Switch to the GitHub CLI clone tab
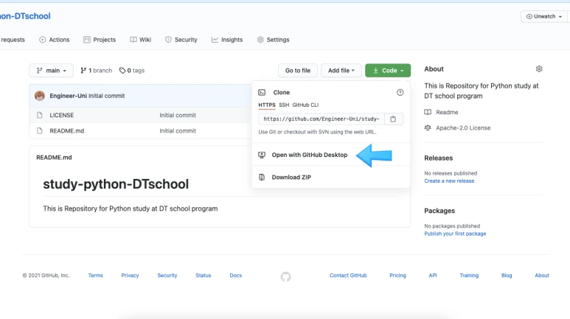The image size is (570, 319). click(x=305, y=105)
